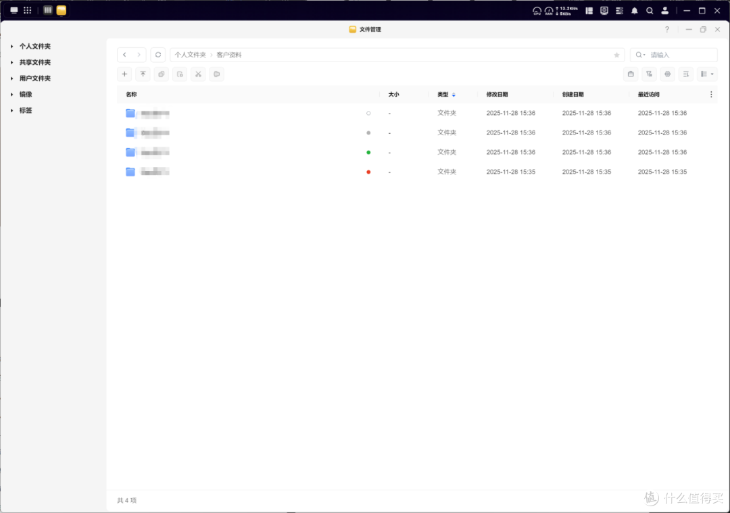Expand 标签 in the sidebar
This screenshot has width=730, height=513.
pos(11,110)
